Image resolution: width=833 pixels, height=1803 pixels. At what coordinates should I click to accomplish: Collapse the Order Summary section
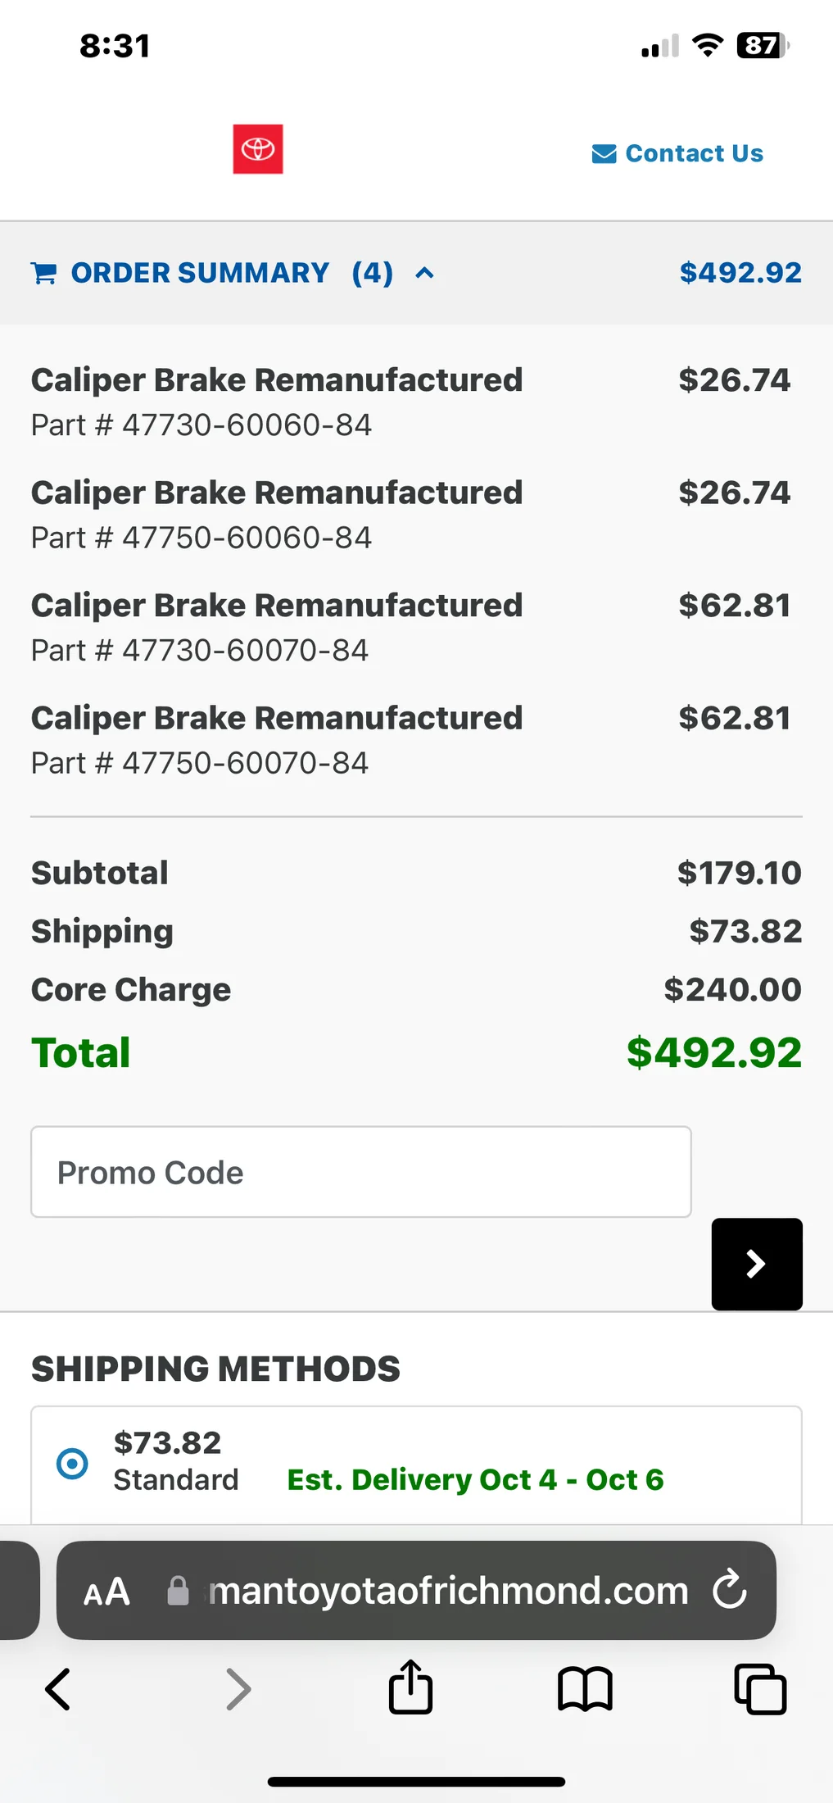pos(424,273)
